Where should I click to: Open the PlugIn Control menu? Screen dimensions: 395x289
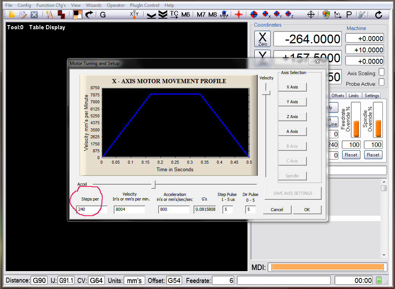[x=144, y=5]
